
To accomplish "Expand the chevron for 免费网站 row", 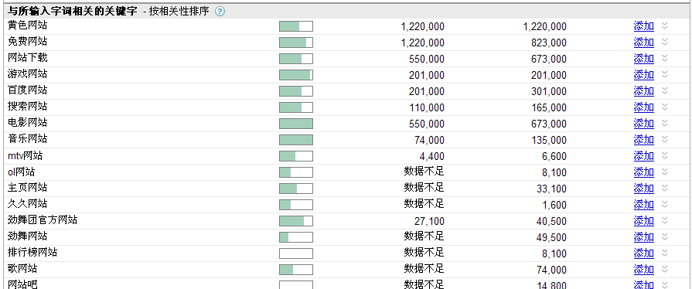I will point(665,42).
